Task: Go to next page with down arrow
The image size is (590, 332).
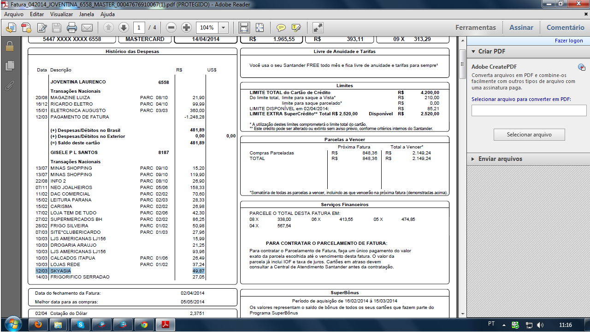Action: click(x=123, y=28)
